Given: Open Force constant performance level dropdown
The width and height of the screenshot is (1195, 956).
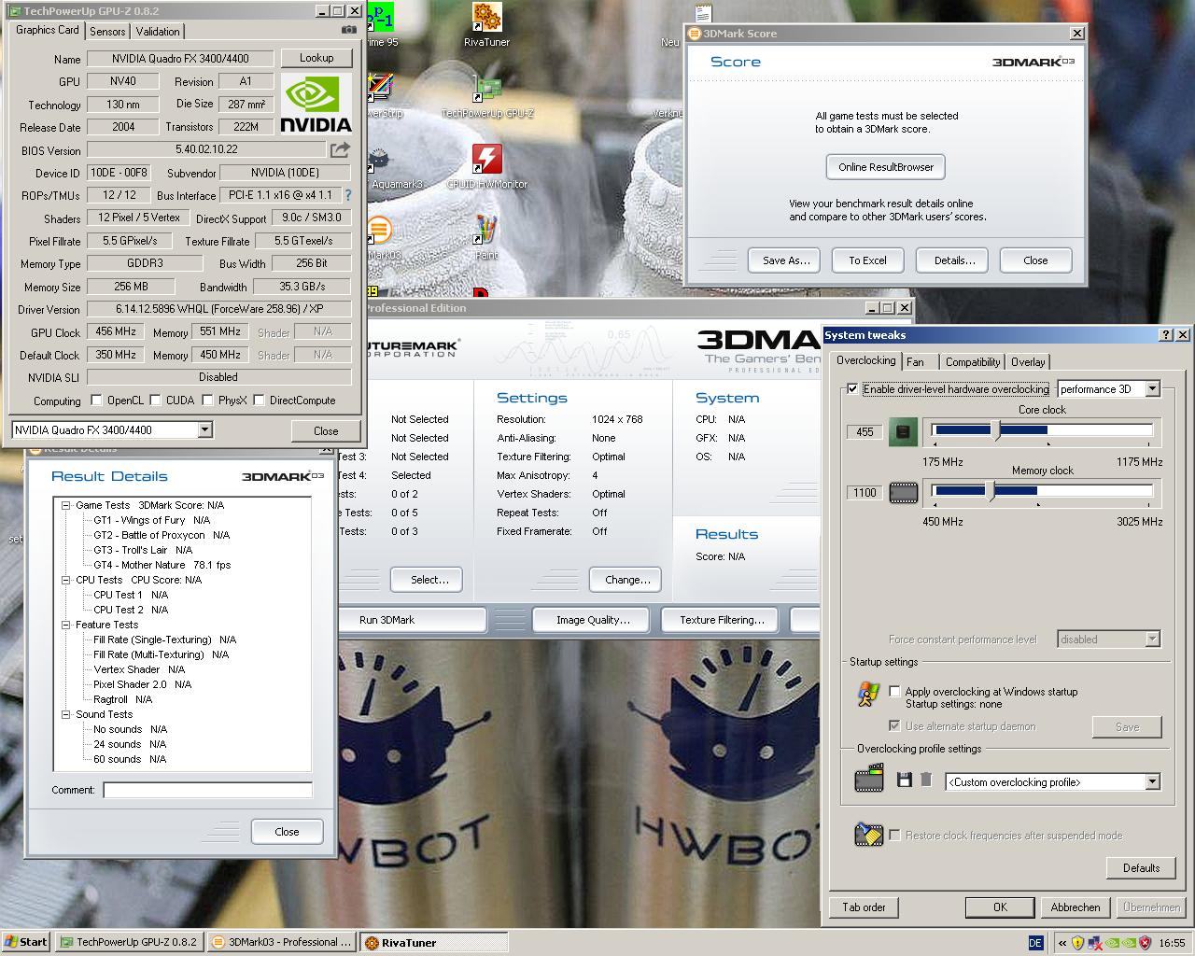Looking at the screenshot, I should pos(1152,640).
